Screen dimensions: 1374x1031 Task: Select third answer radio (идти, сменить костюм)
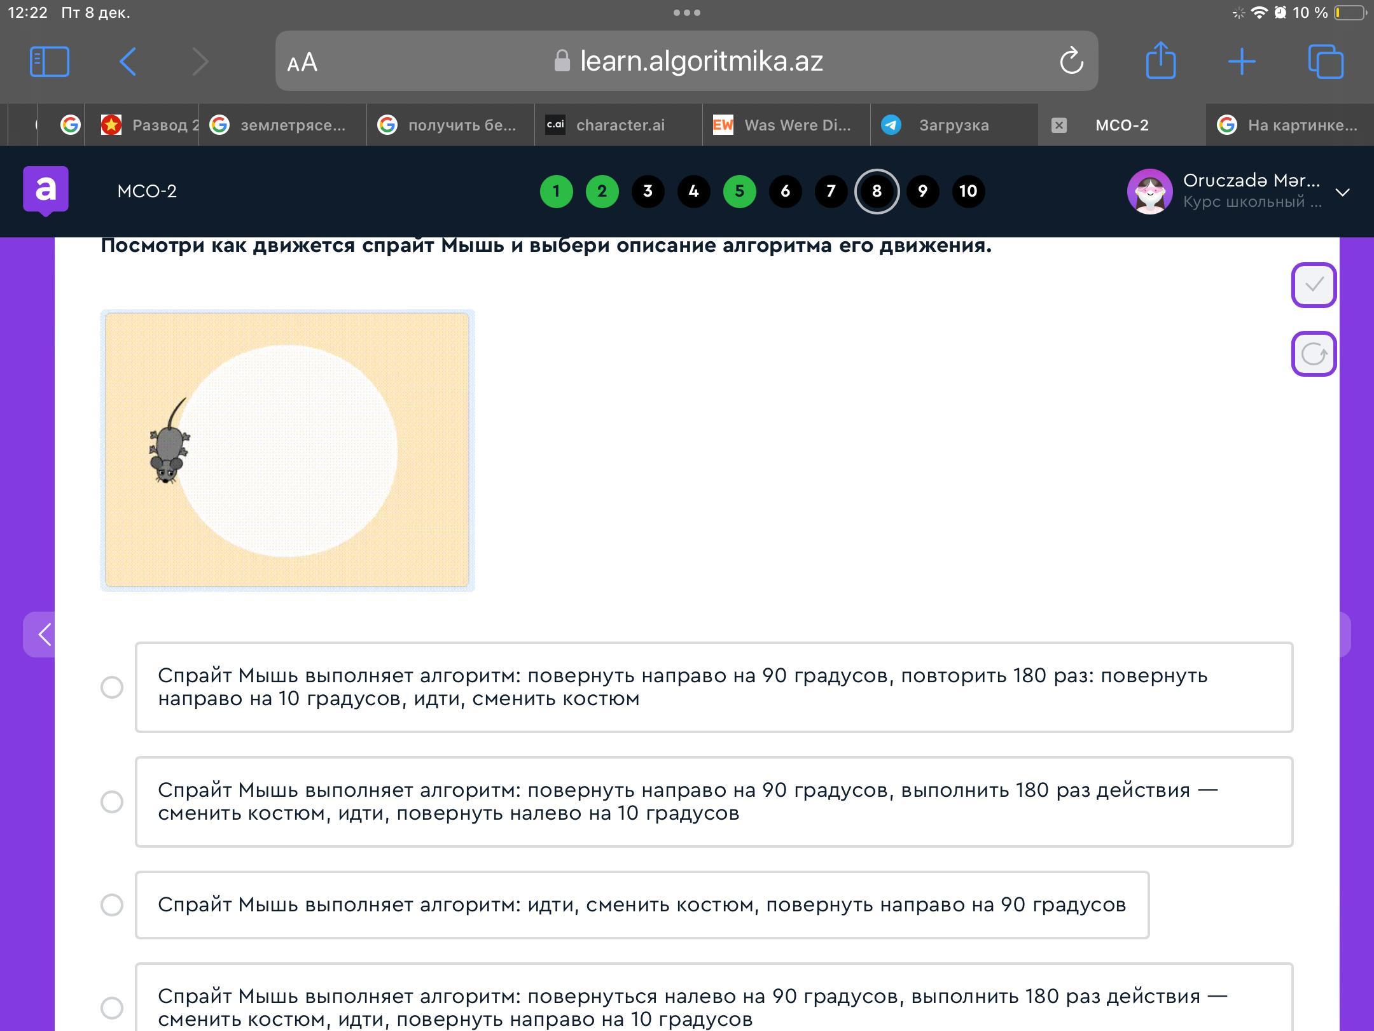coord(112,905)
